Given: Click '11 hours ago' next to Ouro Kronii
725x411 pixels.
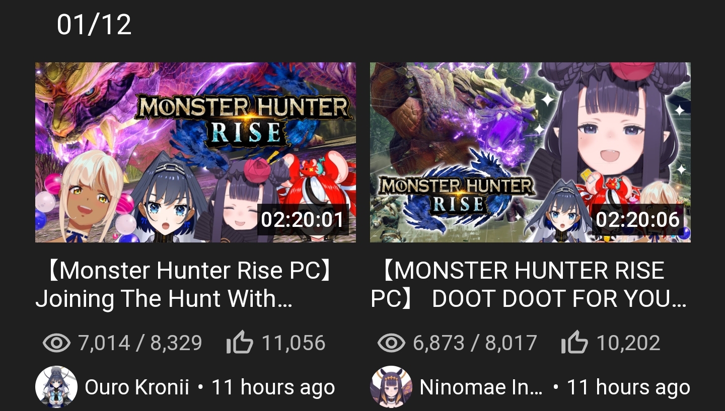Looking at the screenshot, I should (x=273, y=387).
